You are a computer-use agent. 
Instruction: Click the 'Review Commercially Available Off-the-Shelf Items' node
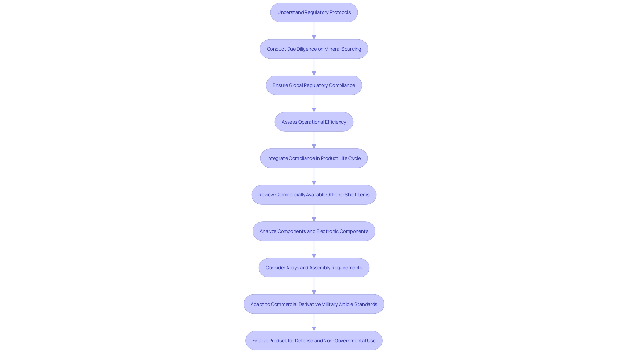coord(314,194)
